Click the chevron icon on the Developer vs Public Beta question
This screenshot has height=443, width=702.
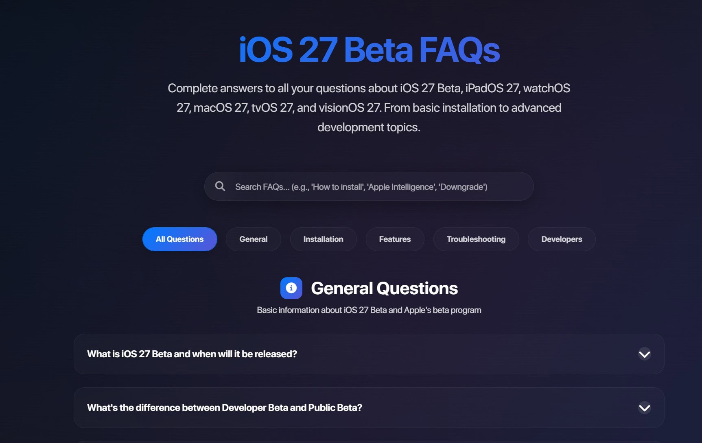click(x=644, y=408)
